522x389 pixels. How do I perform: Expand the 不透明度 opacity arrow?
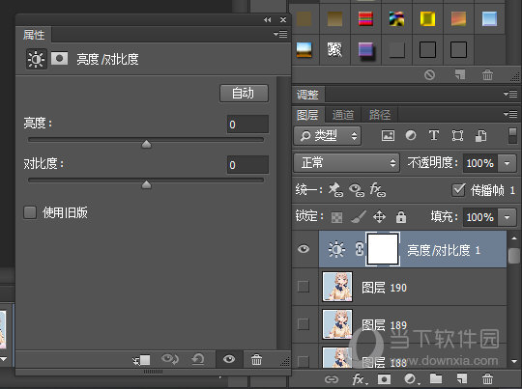click(x=507, y=163)
